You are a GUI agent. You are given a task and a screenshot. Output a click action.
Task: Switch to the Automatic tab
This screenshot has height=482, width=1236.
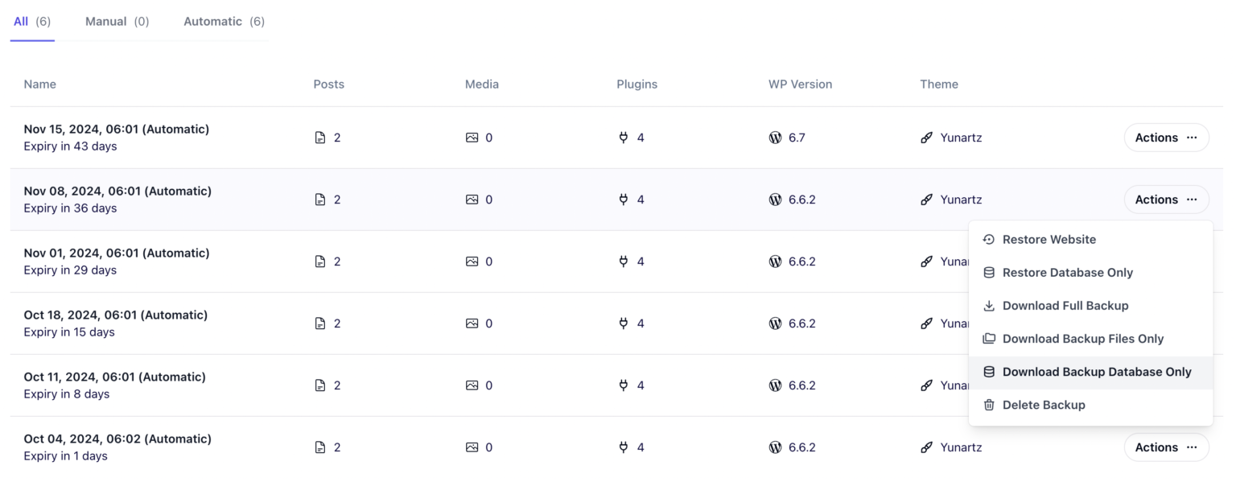(x=222, y=21)
